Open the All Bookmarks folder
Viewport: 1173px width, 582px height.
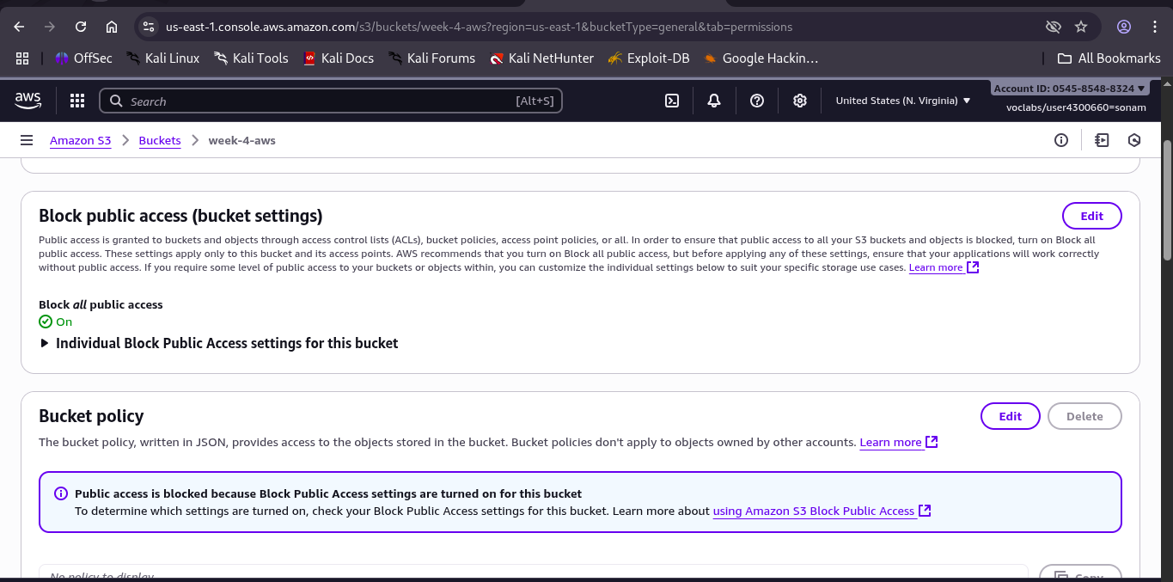tap(1109, 58)
